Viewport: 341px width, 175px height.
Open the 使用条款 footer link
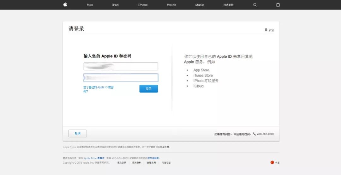[136, 163]
